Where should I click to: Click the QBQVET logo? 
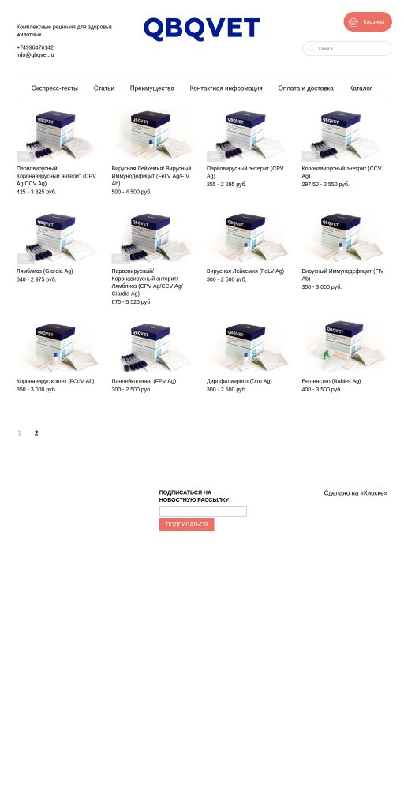201,29
